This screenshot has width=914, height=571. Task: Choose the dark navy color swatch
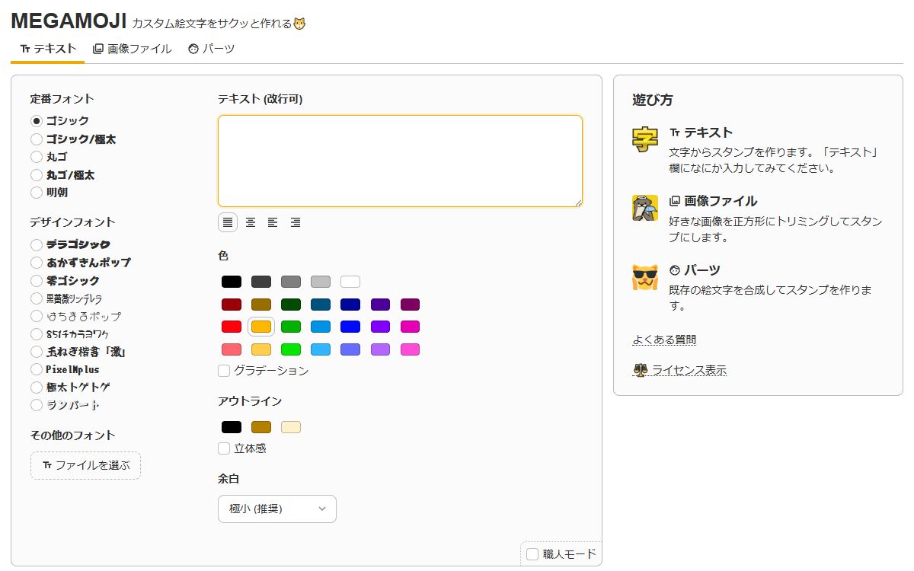pos(350,305)
